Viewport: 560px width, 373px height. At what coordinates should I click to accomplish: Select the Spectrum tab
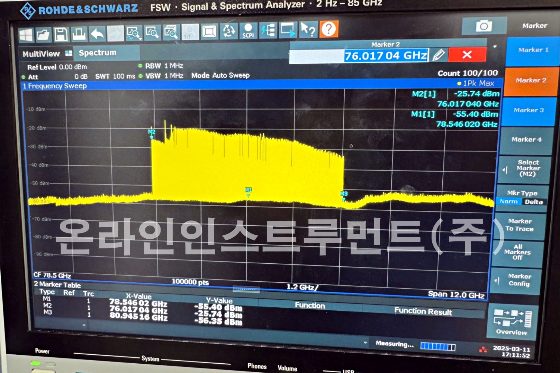coord(98,53)
